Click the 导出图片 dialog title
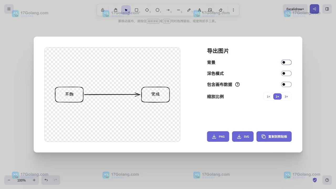 [218, 51]
